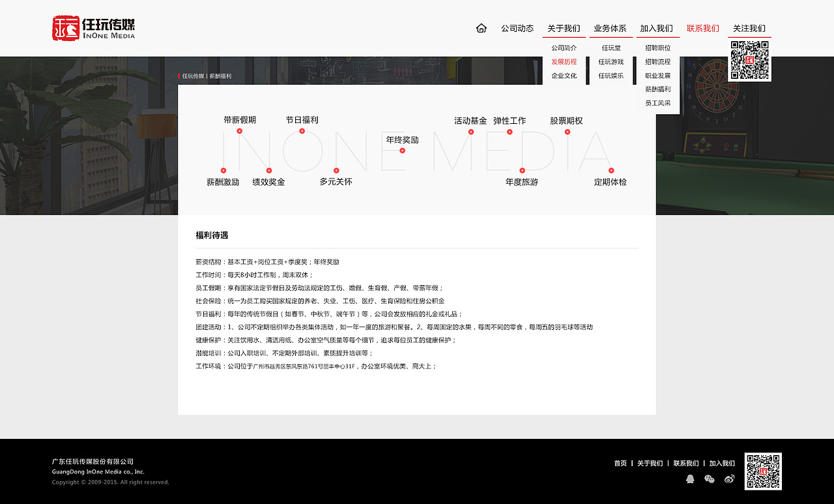This screenshot has width=834, height=504.
Task: Click the 节日福利 label
Action: [302, 120]
